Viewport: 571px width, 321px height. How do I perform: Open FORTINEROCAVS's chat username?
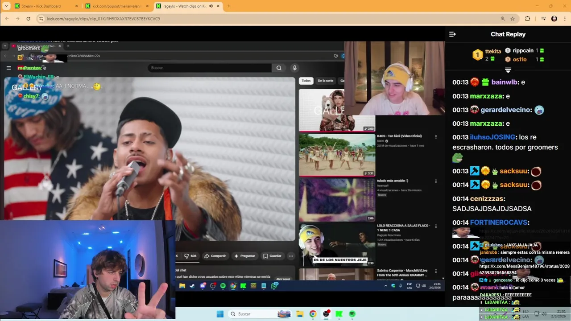[x=499, y=222]
